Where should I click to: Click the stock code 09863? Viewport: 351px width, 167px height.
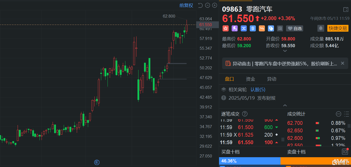pyautogui.click(x=232, y=9)
